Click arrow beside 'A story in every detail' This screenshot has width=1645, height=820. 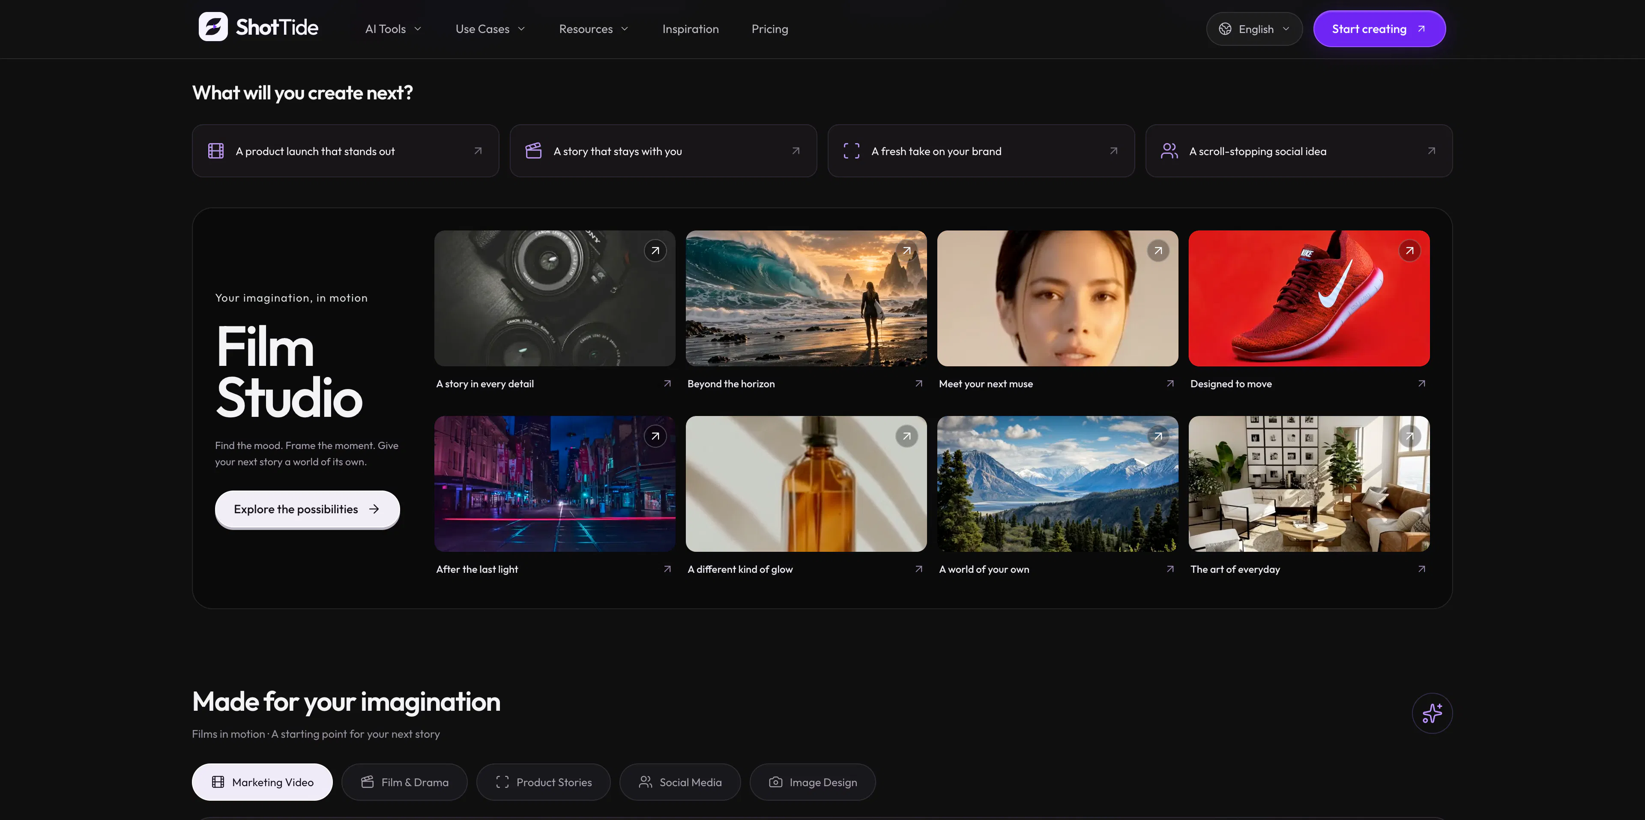tap(667, 383)
